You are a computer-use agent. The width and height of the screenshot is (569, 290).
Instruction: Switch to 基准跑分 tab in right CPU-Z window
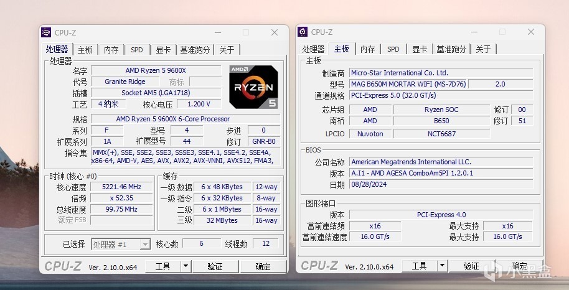[x=451, y=49]
